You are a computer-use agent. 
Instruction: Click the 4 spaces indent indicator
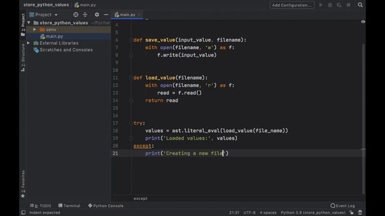tap(268, 212)
